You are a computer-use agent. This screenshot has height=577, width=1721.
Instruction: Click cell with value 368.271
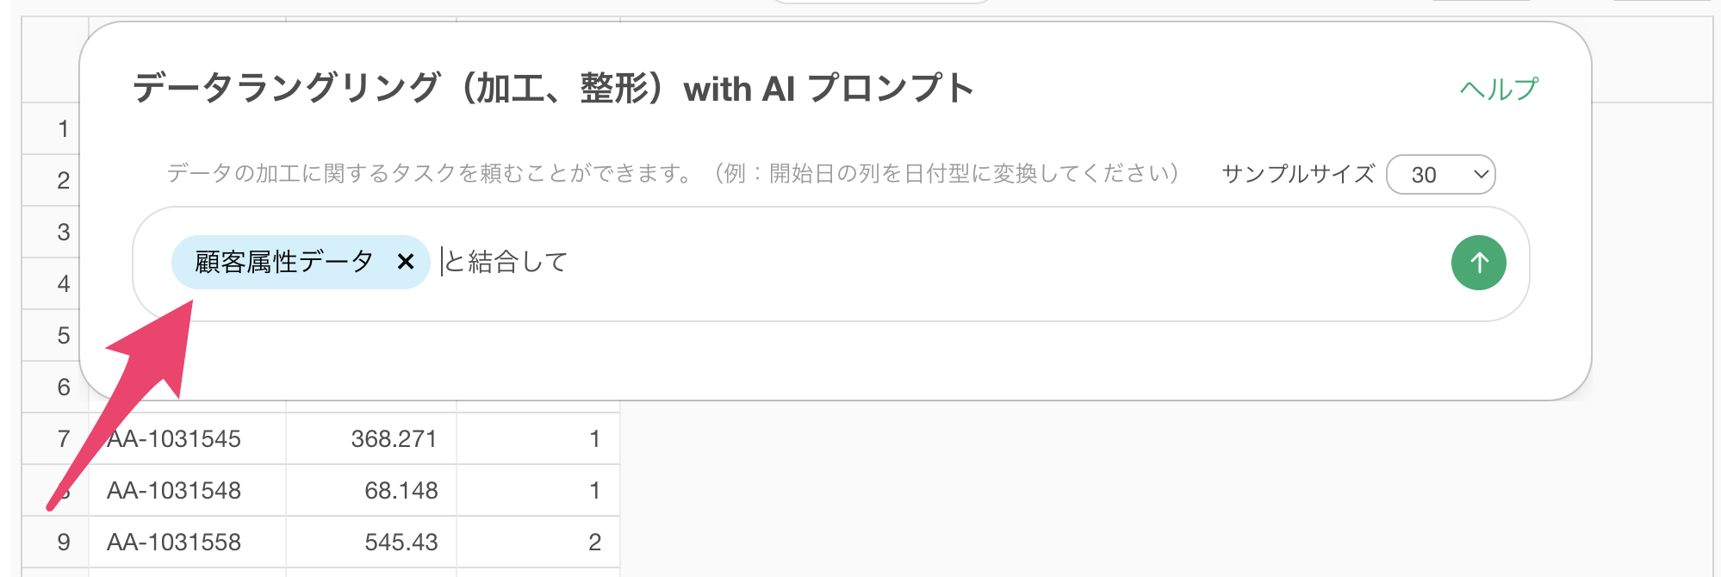coord(371,439)
